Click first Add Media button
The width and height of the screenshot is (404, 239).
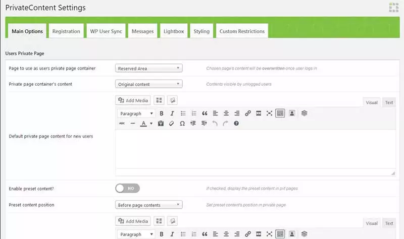[x=133, y=100]
